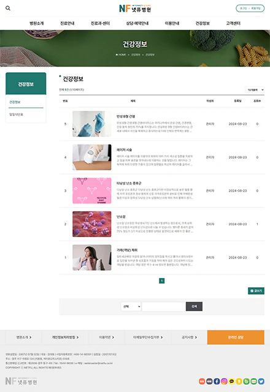This screenshot has width=270, height=392.
Task: Open the 건강정보 top navigation menu
Action: (x=202, y=23)
